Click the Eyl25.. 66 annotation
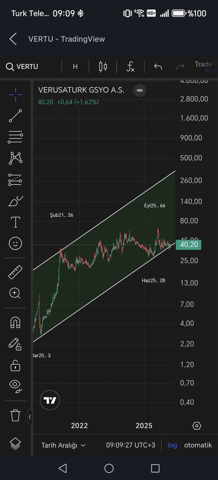 (x=155, y=206)
